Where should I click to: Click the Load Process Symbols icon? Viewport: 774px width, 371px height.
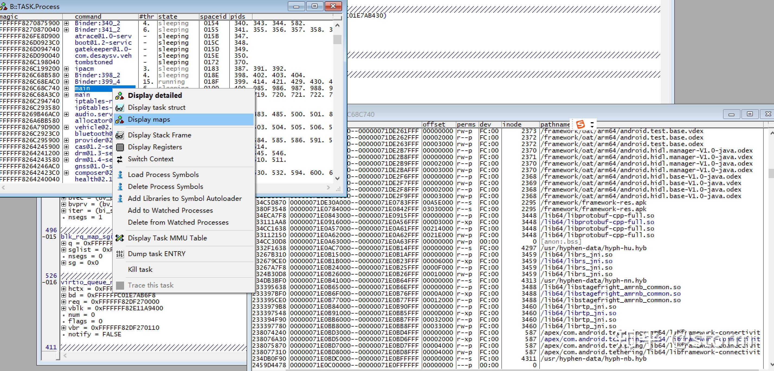coord(120,175)
